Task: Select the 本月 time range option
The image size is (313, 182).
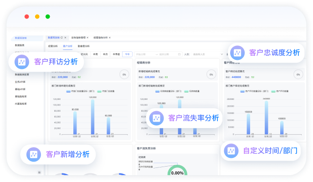Action: 105,54
